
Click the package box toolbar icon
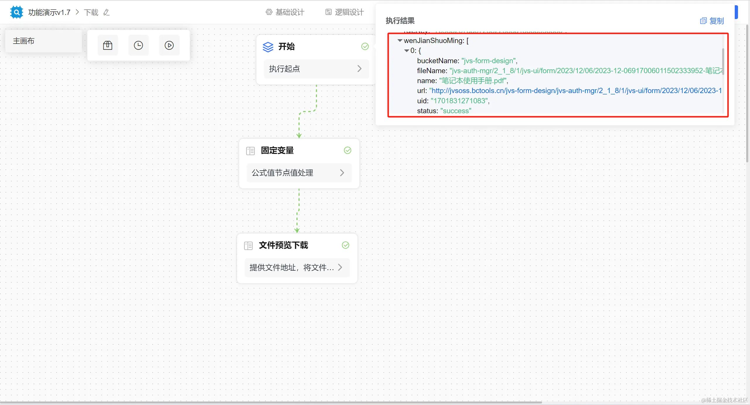108,45
